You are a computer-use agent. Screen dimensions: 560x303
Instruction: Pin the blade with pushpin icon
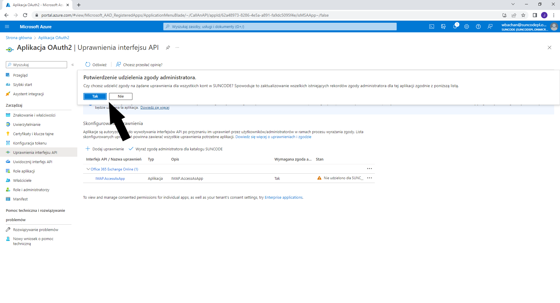click(168, 47)
